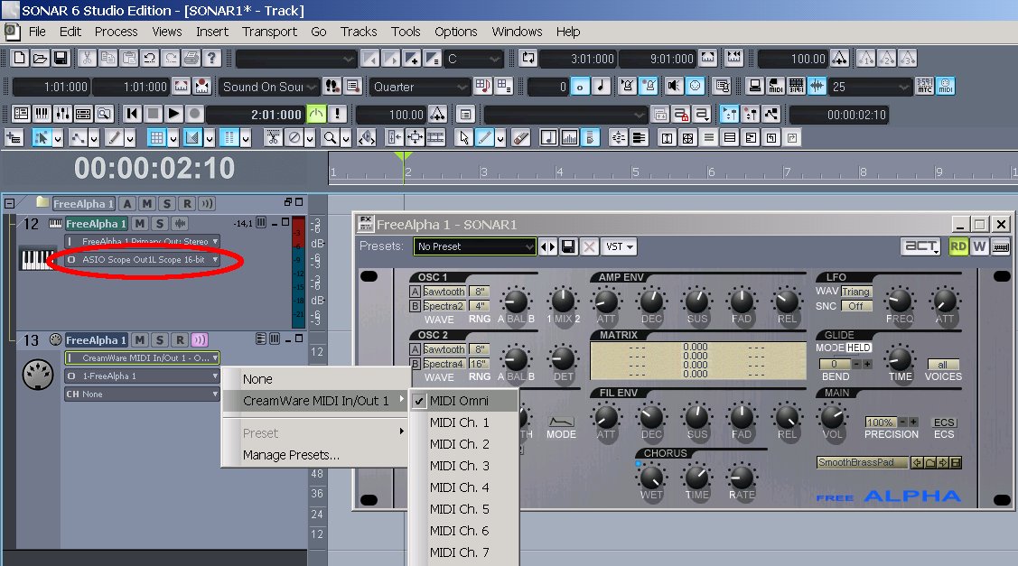The height and width of the screenshot is (566, 1018).
Task: Open the VST dropdown button
Action: tap(620, 246)
